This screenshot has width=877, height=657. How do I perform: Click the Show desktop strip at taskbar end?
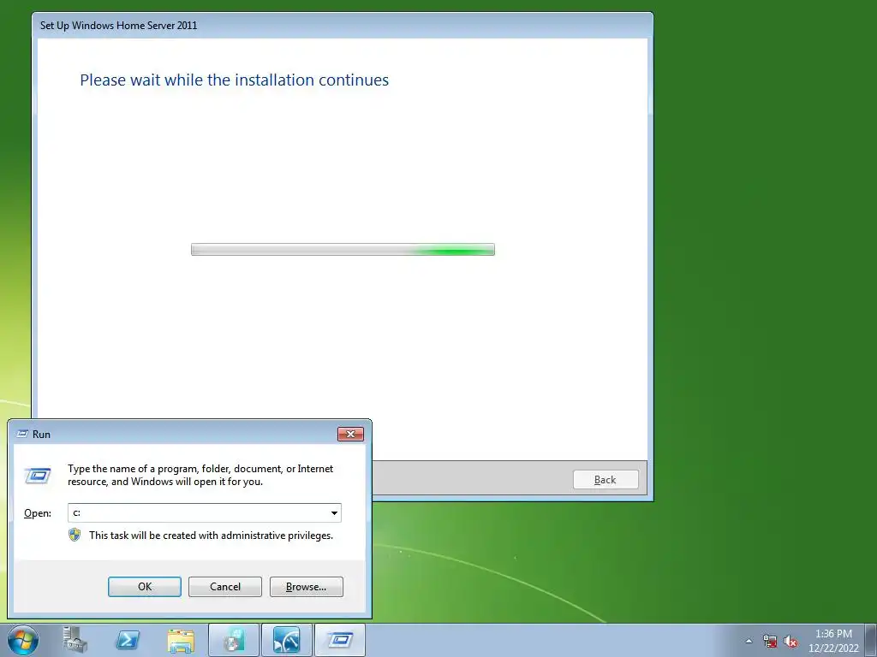point(871,640)
